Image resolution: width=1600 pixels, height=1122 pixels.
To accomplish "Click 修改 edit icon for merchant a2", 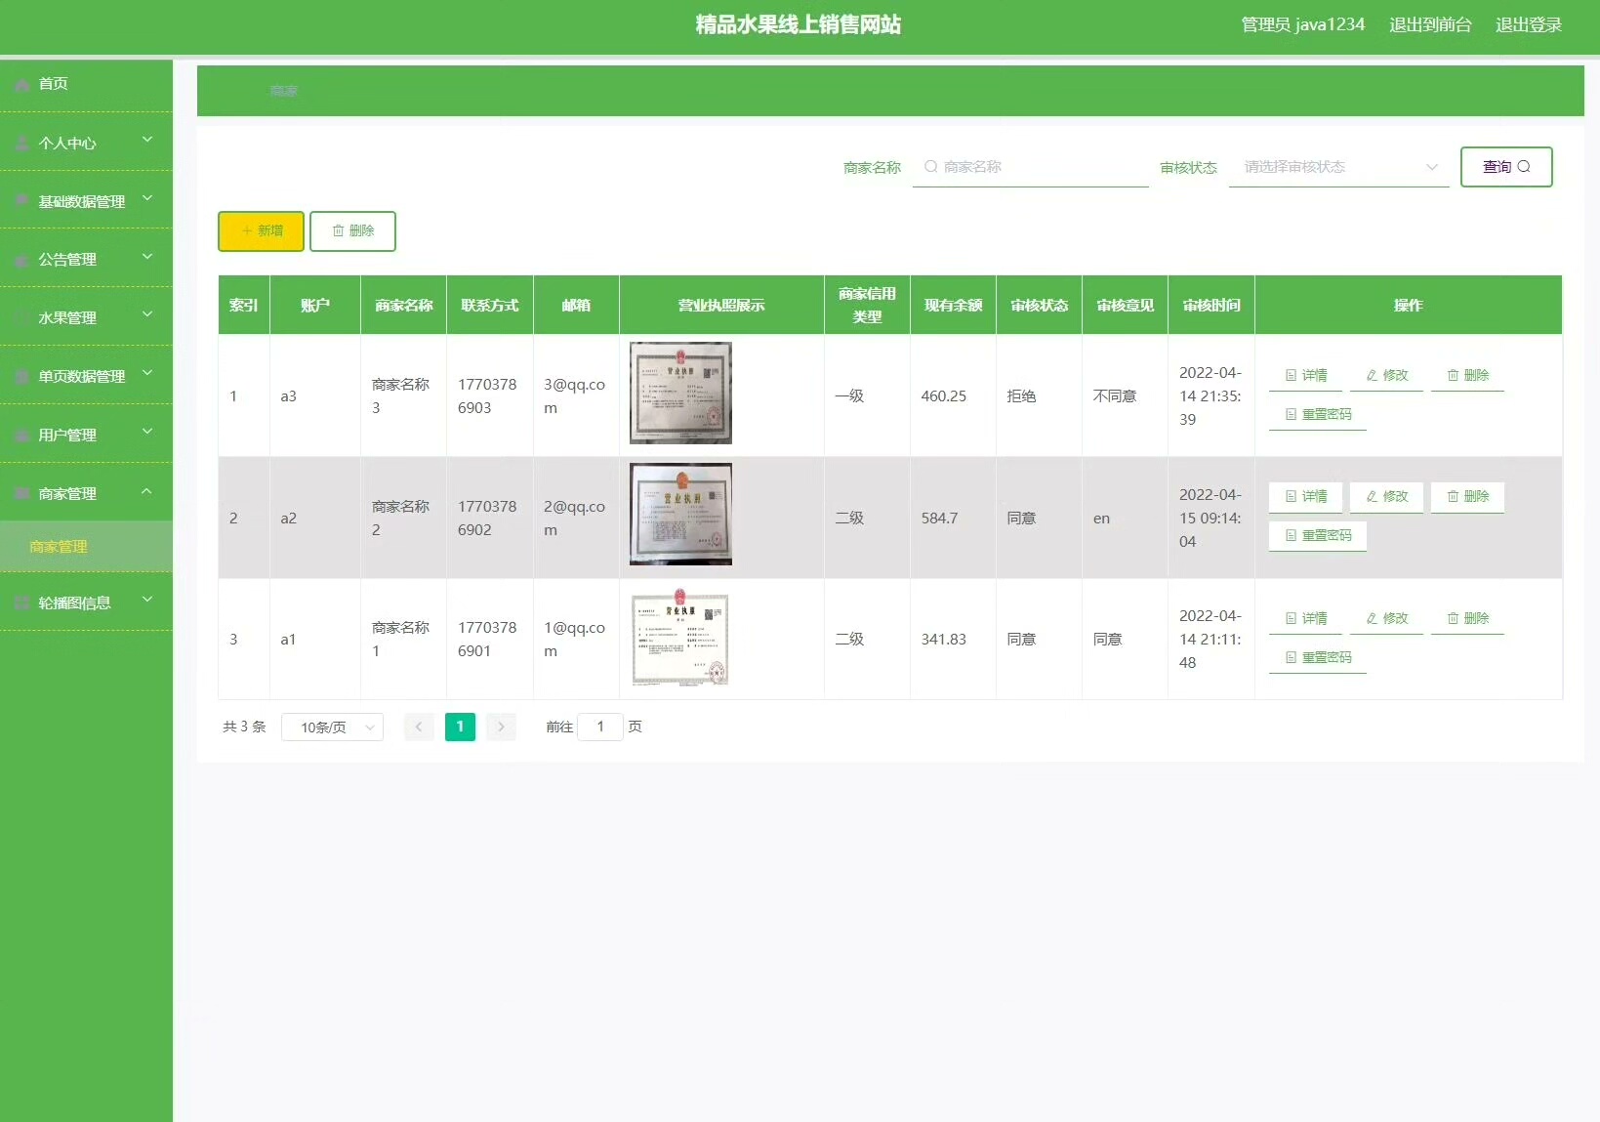I will [x=1372, y=497].
